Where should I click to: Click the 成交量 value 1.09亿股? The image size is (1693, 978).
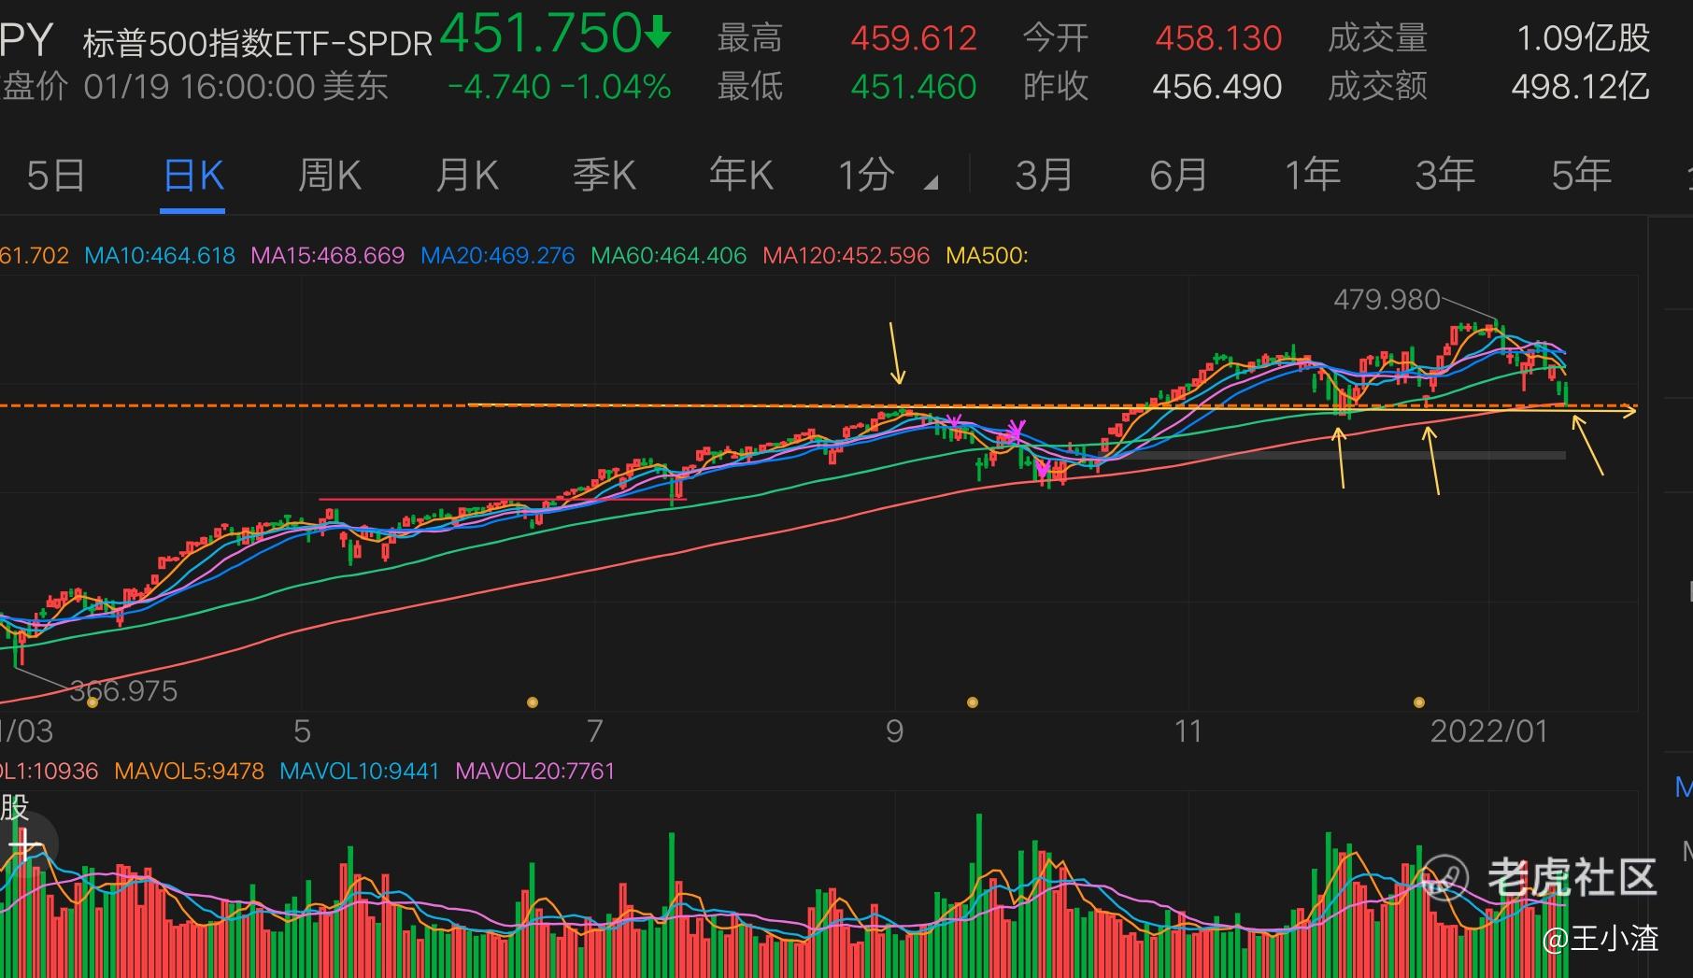tap(1583, 39)
